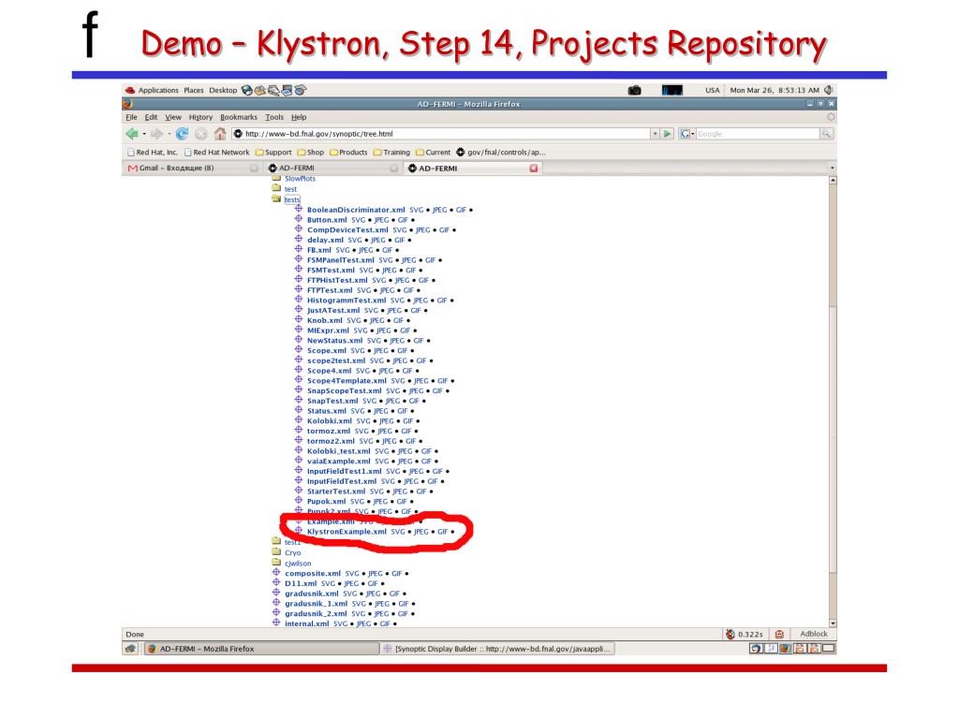Click the show desktop icon in bottom panel
This screenshot has height=719, width=959.
coord(130,649)
